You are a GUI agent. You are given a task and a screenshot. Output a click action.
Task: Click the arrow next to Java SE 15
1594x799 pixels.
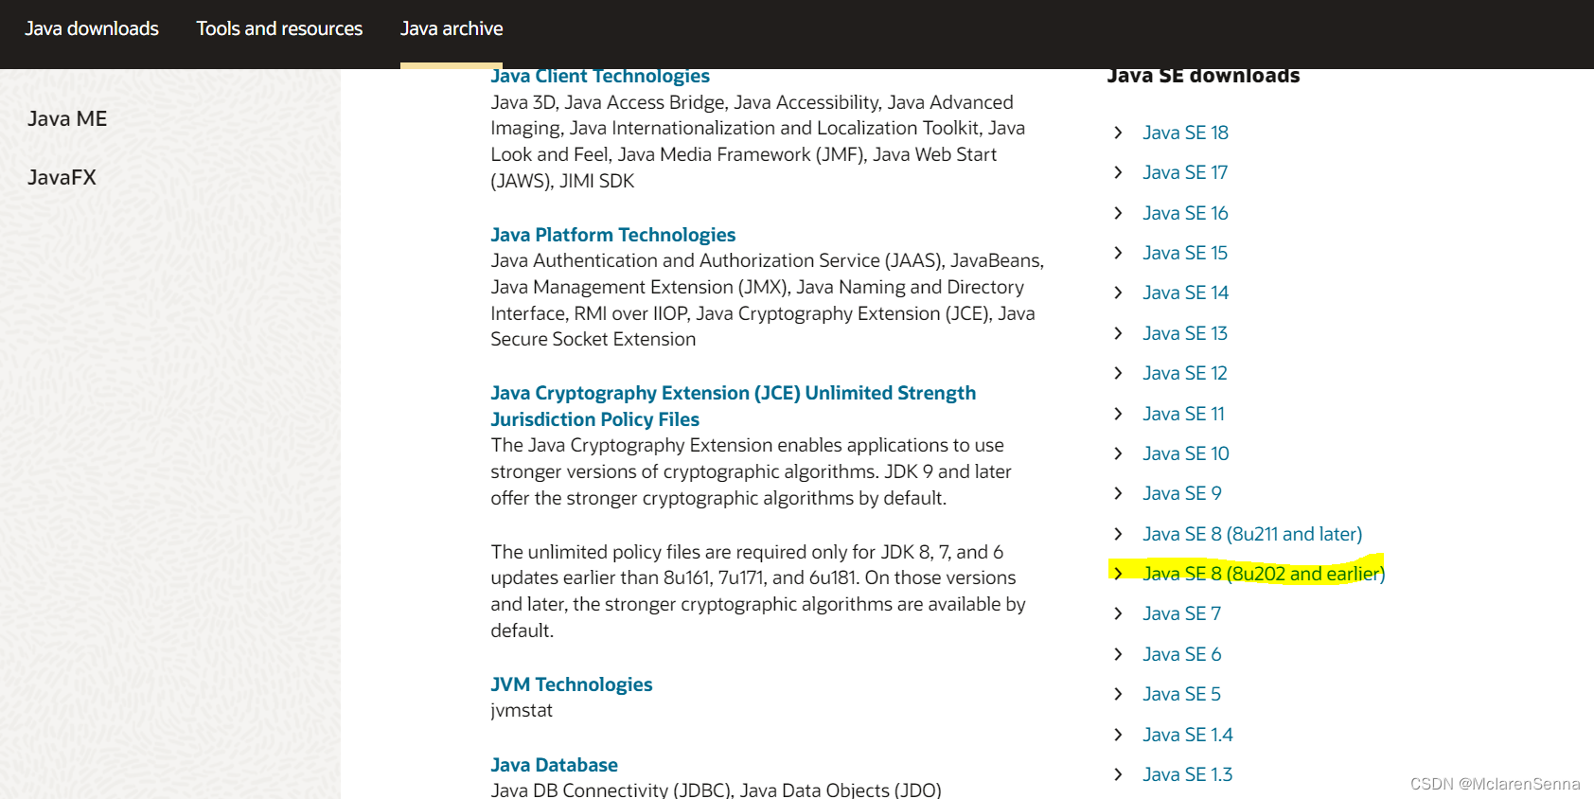[1118, 253]
